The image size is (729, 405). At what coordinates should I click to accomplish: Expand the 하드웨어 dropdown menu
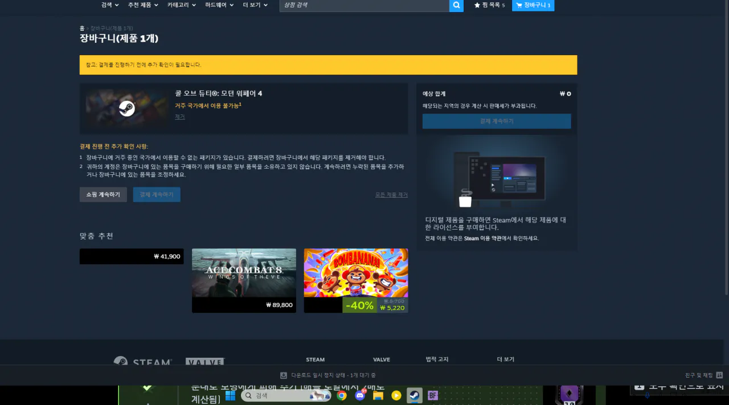coord(219,5)
